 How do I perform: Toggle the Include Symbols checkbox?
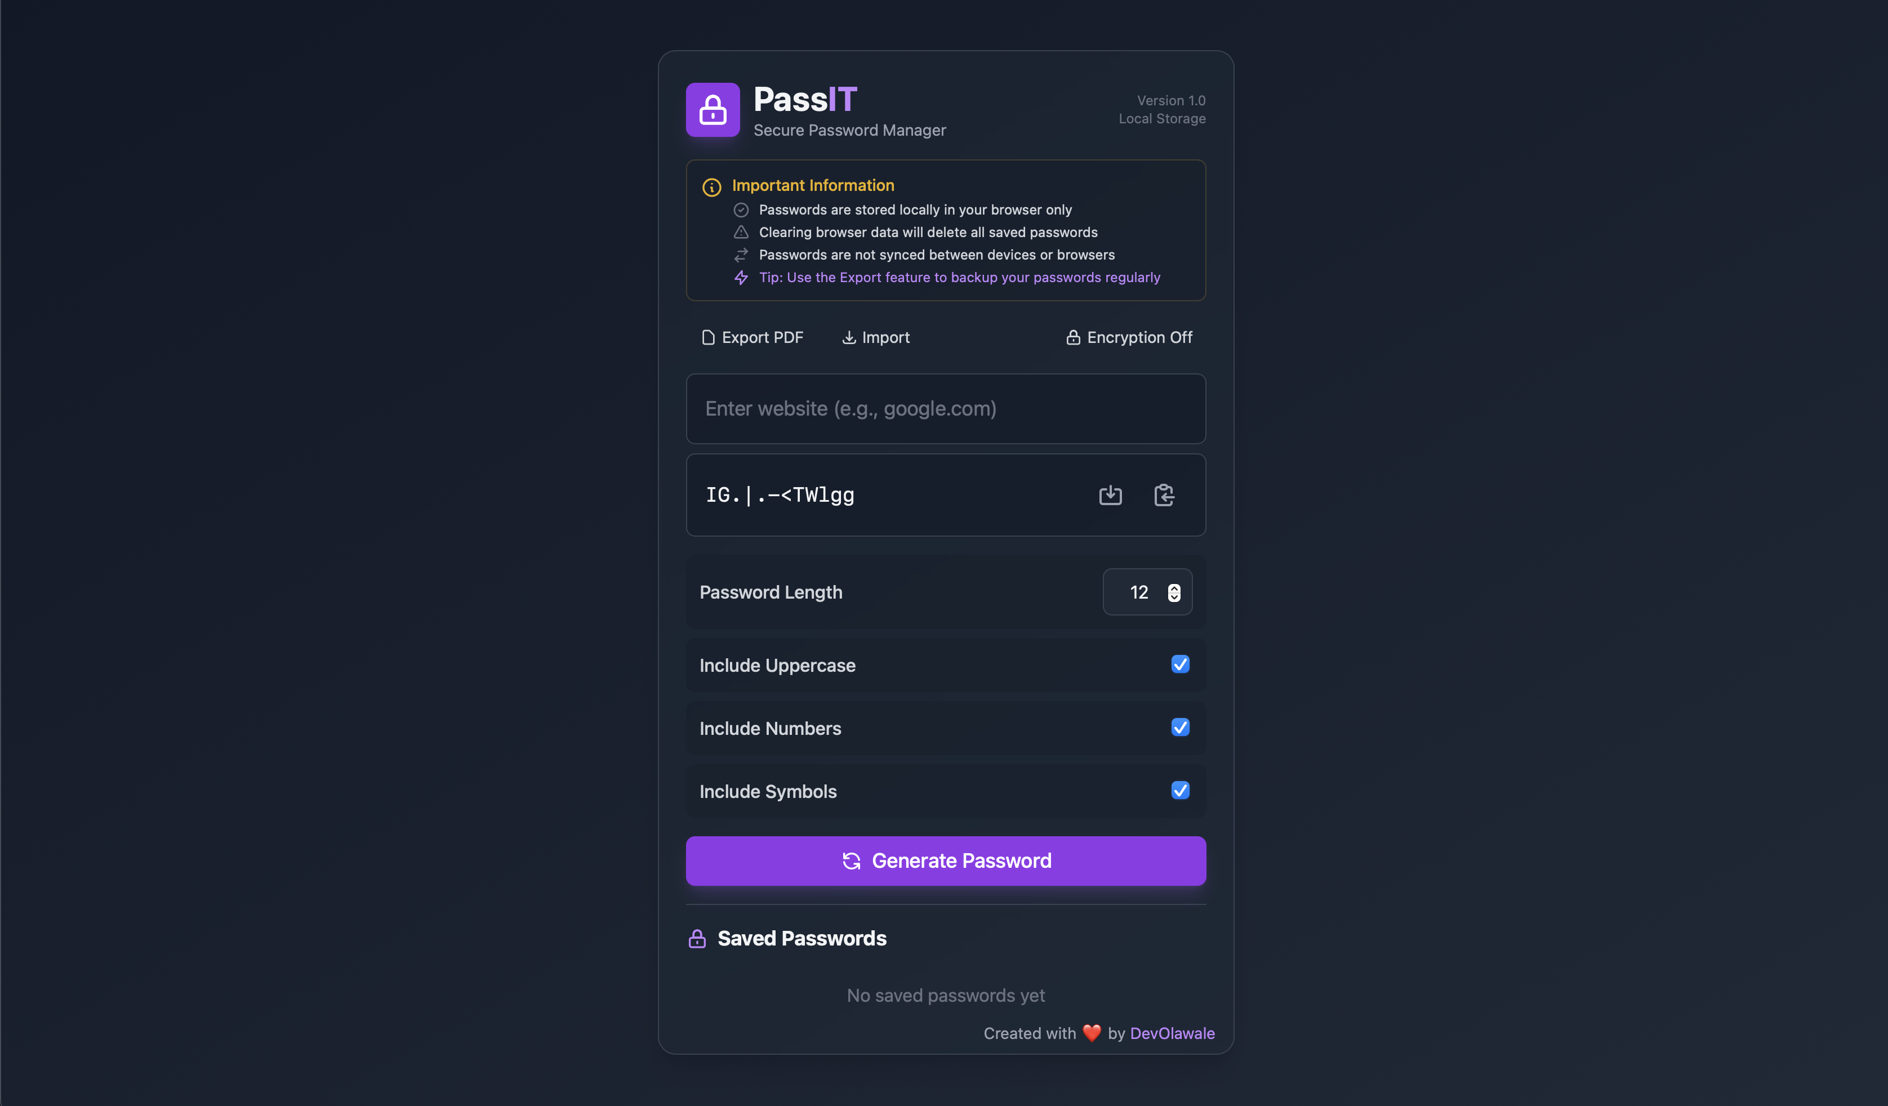(1180, 790)
